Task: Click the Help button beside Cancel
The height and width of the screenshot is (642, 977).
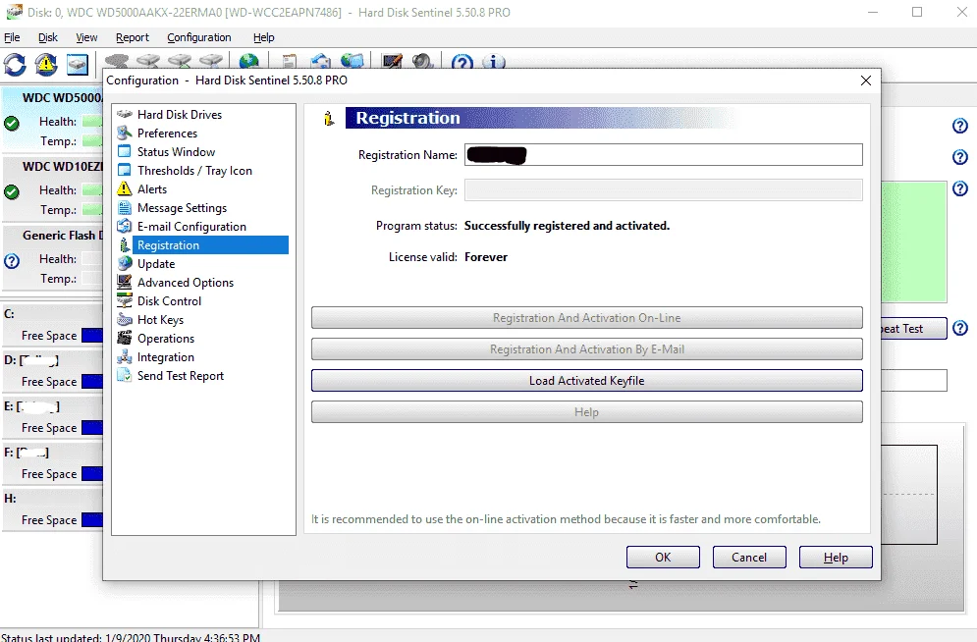Action: [x=836, y=558]
